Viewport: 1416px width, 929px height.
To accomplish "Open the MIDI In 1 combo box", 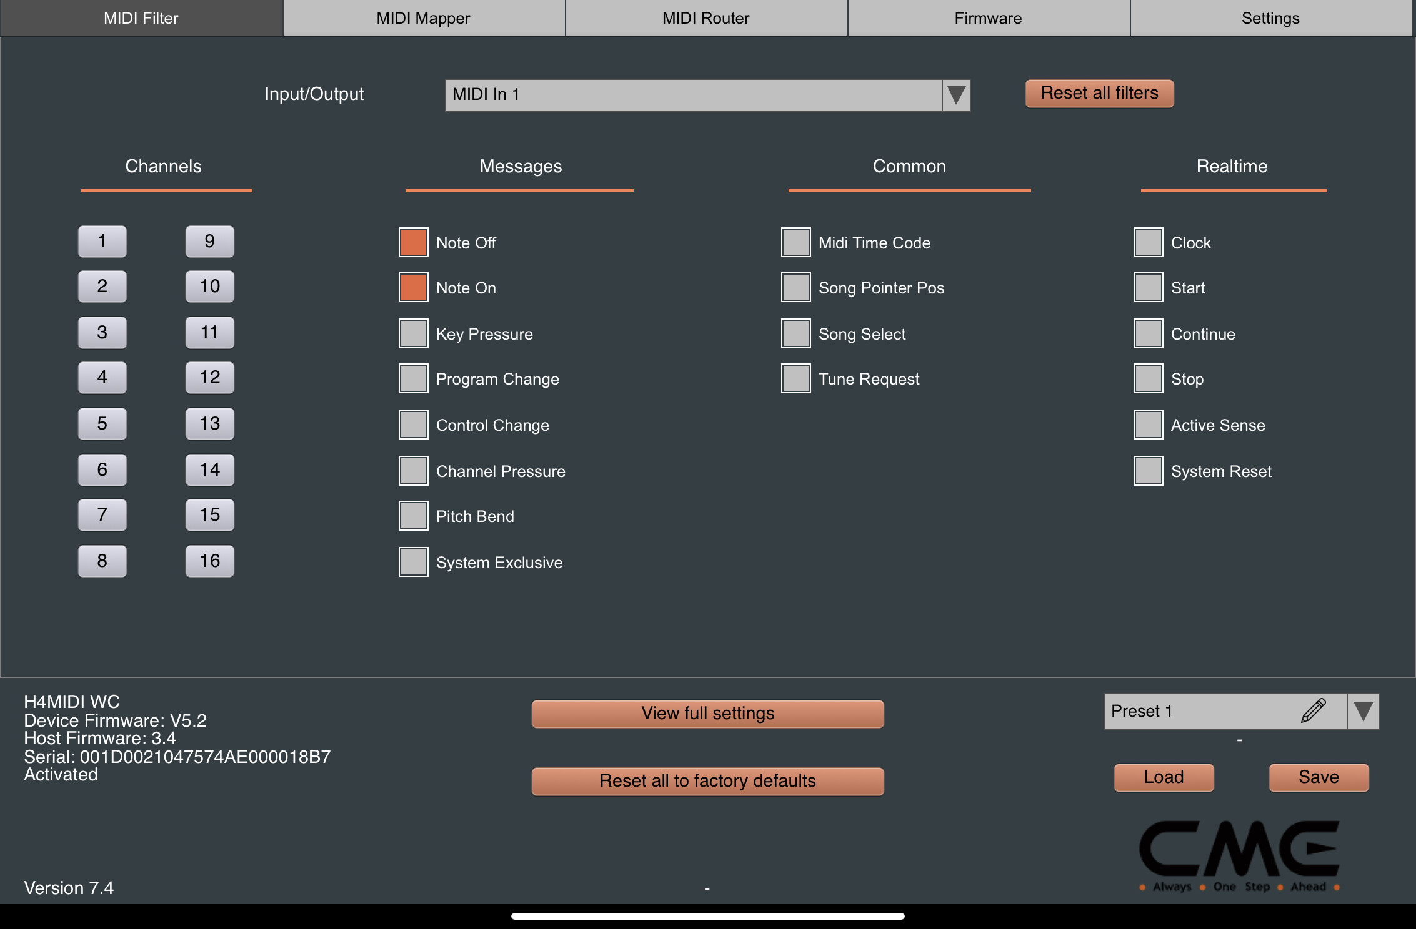I will pos(694,95).
